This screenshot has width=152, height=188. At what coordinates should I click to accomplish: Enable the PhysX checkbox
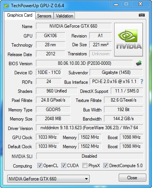click(85, 165)
